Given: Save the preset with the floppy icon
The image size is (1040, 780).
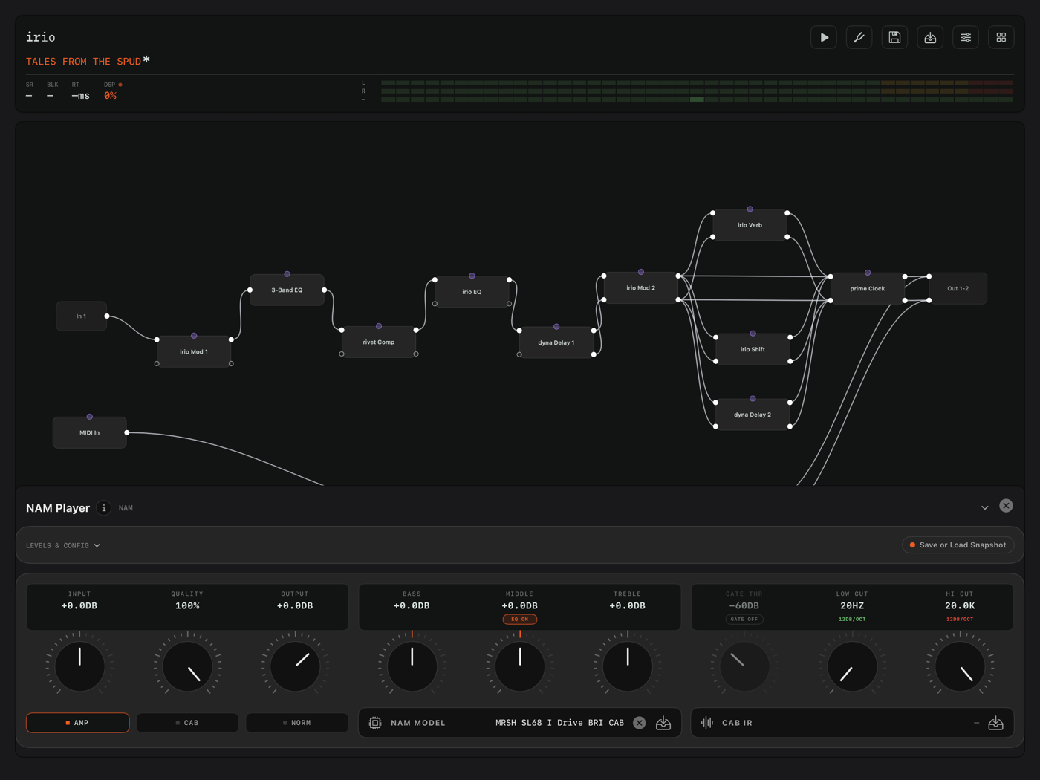Looking at the screenshot, I should coord(894,37).
